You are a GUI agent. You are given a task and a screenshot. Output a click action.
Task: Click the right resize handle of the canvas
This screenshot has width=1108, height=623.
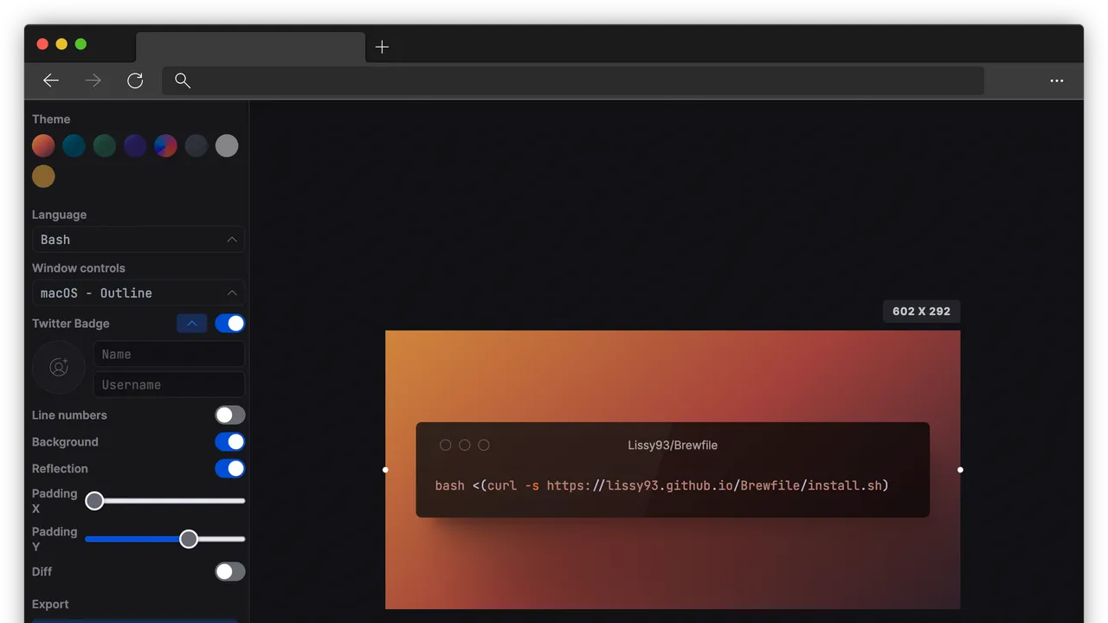960,470
